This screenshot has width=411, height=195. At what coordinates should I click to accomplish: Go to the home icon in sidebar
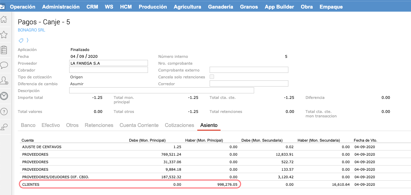tap(4, 20)
